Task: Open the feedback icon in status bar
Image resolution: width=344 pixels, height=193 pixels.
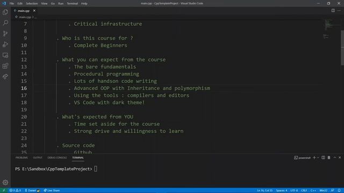Action: pyautogui.click(x=333, y=190)
